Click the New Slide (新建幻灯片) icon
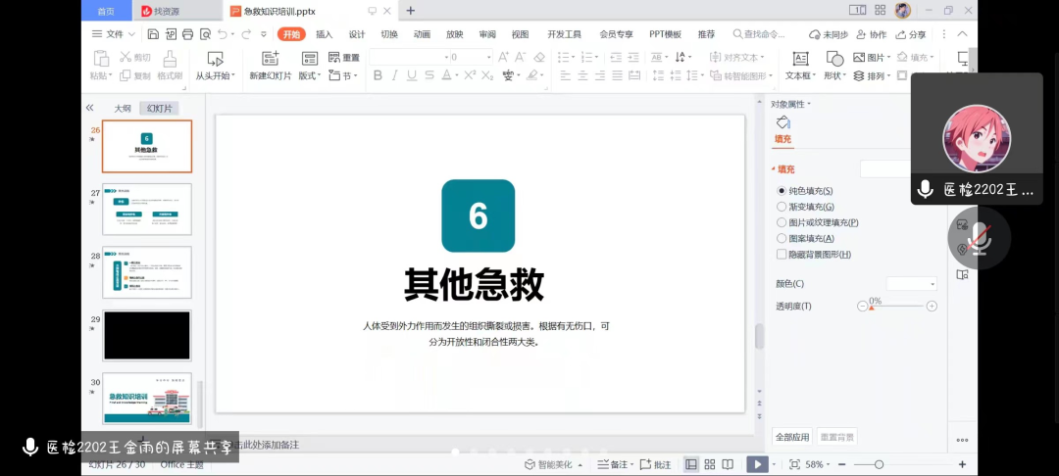 click(269, 59)
